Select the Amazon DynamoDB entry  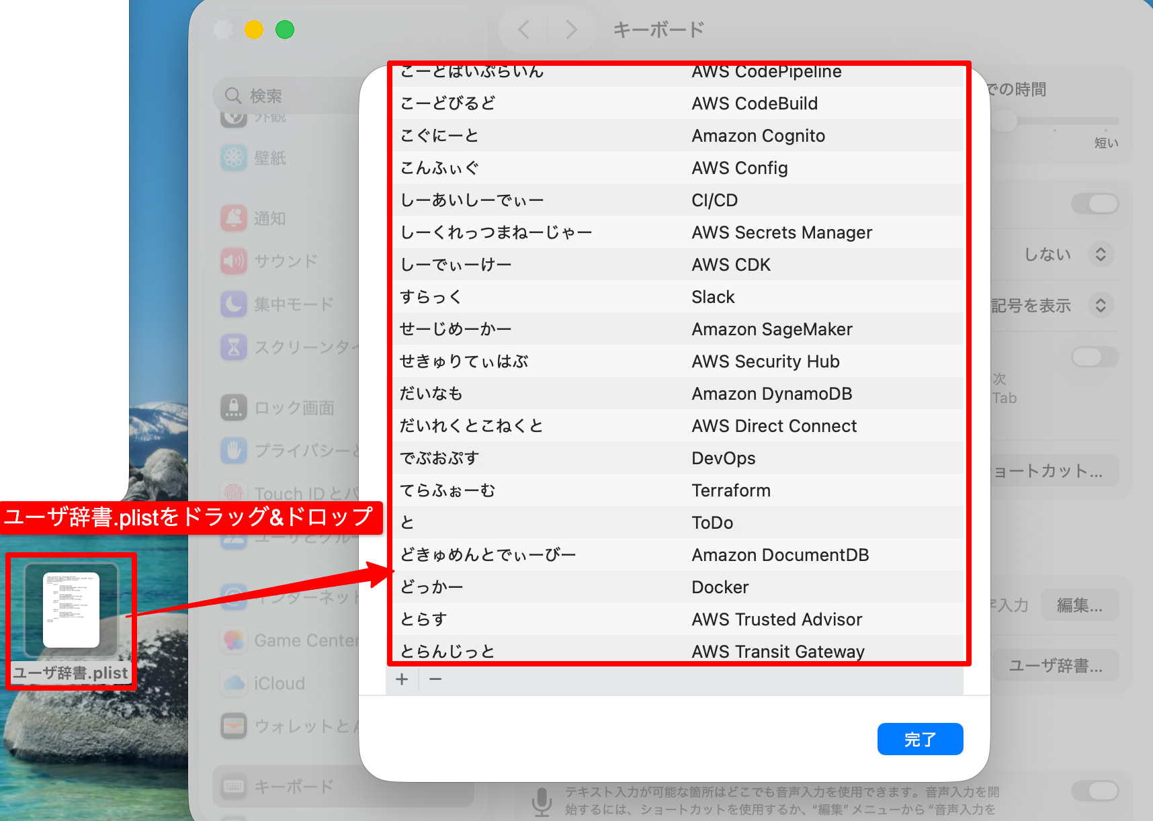(x=679, y=394)
